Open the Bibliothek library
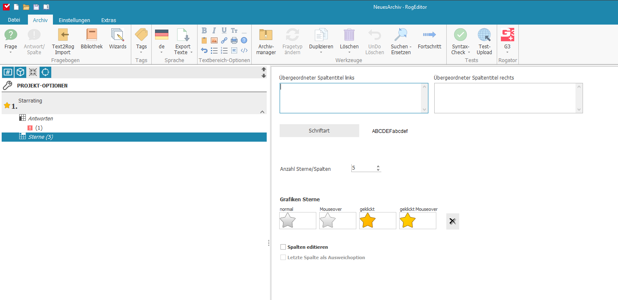Image resolution: width=618 pixels, height=300 pixels. point(92,39)
